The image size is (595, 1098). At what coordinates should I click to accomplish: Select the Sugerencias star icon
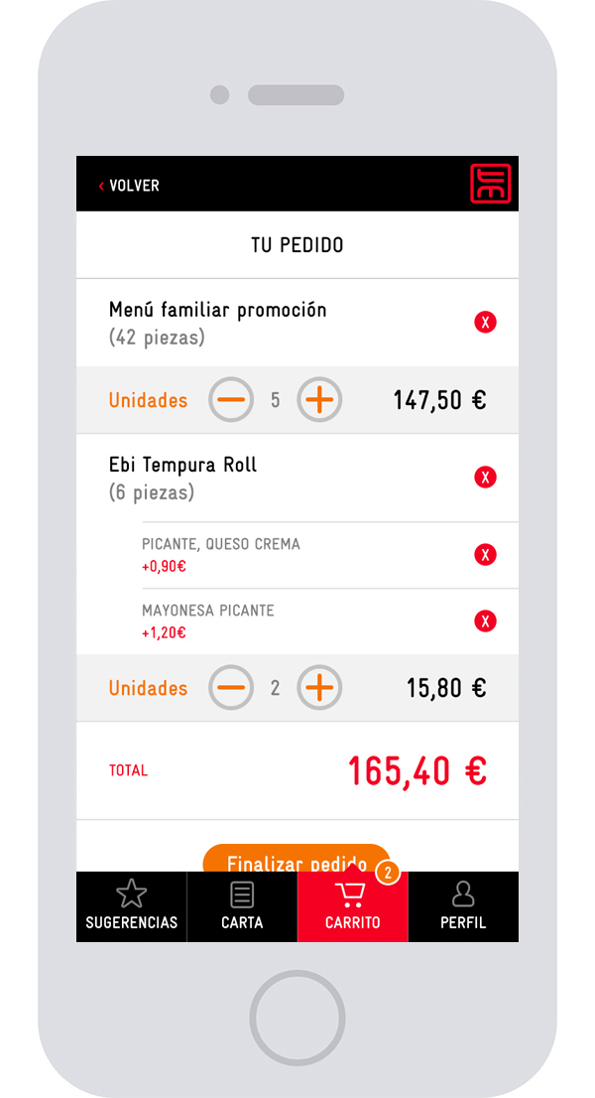(x=130, y=893)
